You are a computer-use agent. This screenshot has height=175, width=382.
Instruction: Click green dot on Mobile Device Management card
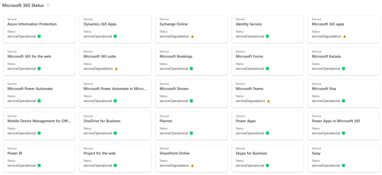[x=39, y=133]
